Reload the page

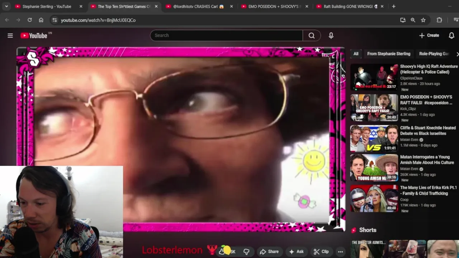pos(30,20)
